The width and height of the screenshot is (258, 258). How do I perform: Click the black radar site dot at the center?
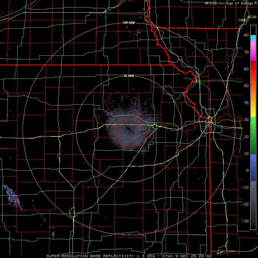point(129,129)
